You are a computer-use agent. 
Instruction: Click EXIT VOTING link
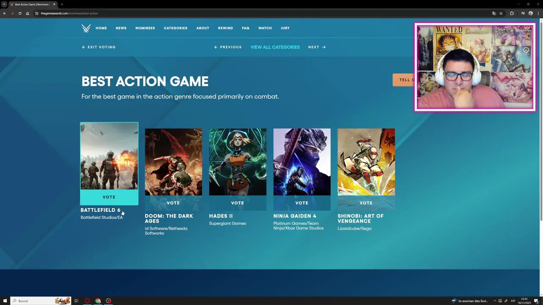[98, 47]
